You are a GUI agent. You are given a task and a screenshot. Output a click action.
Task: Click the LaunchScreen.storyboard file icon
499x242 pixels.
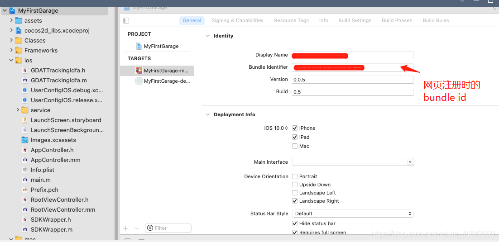click(25, 120)
